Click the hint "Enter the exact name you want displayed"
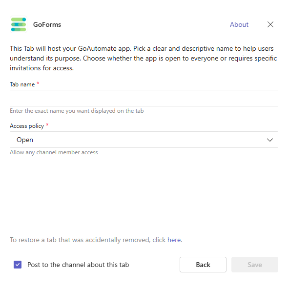Viewport: 288px width, 289px height. pyautogui.click(x=77, y=111)
